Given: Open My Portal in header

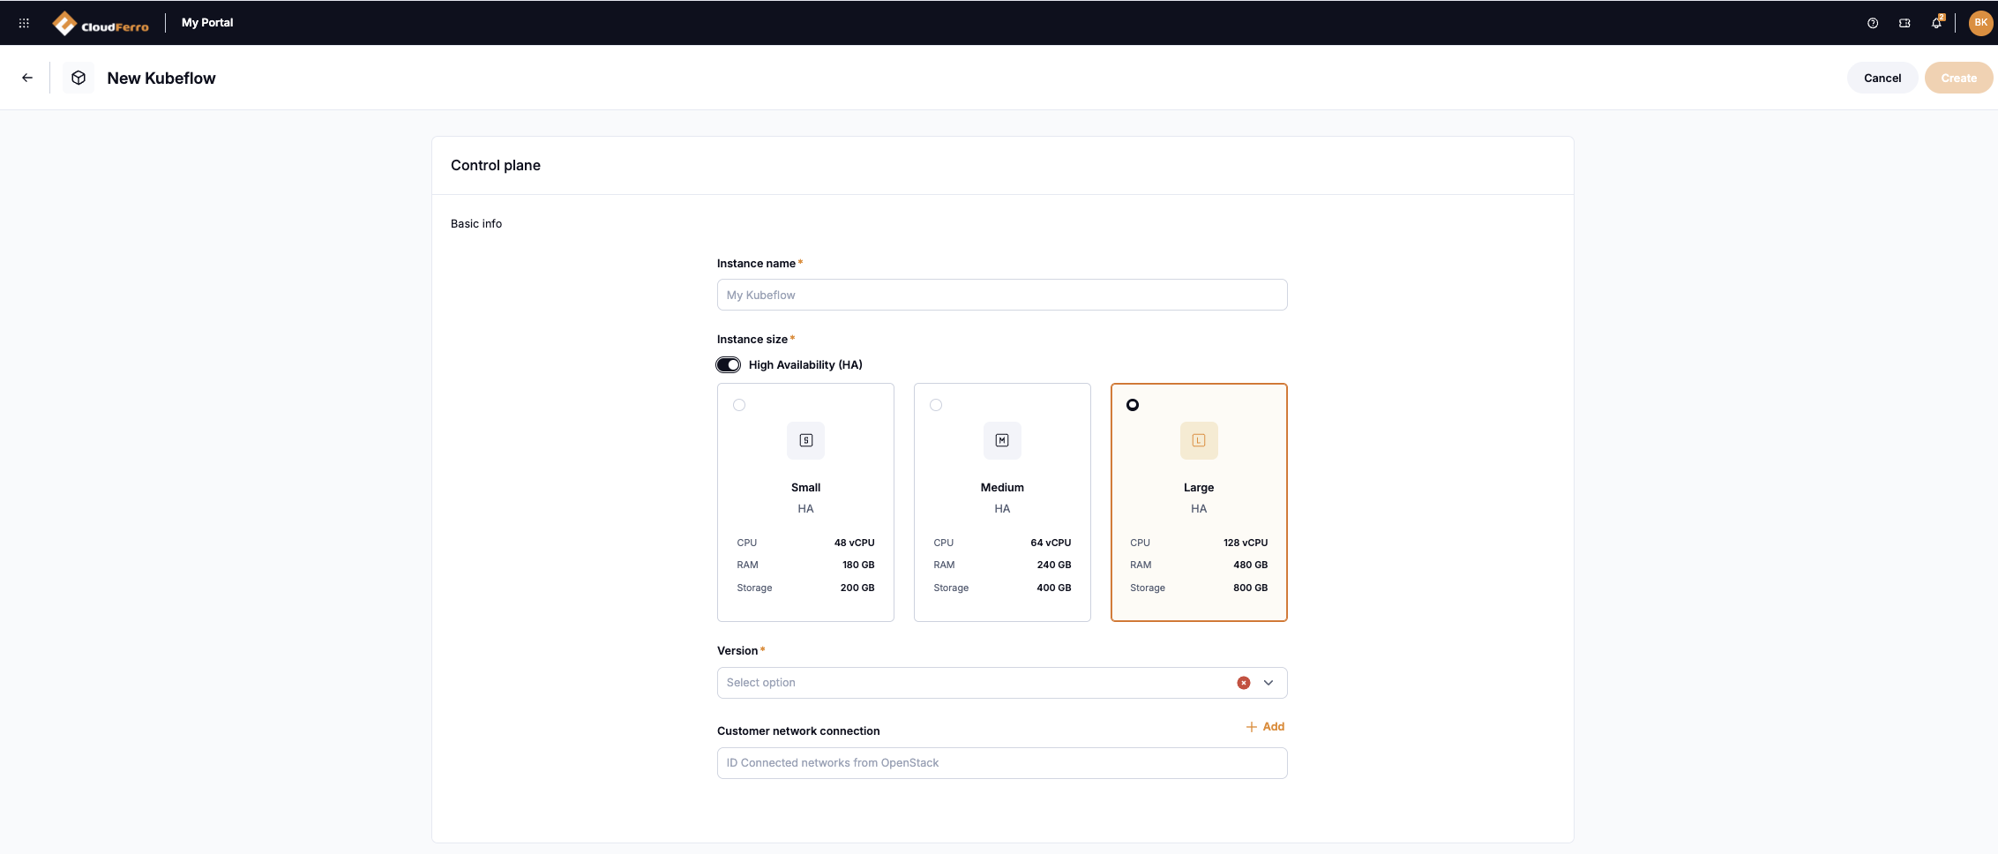Looking at the screenshot, I should [207, 23].
